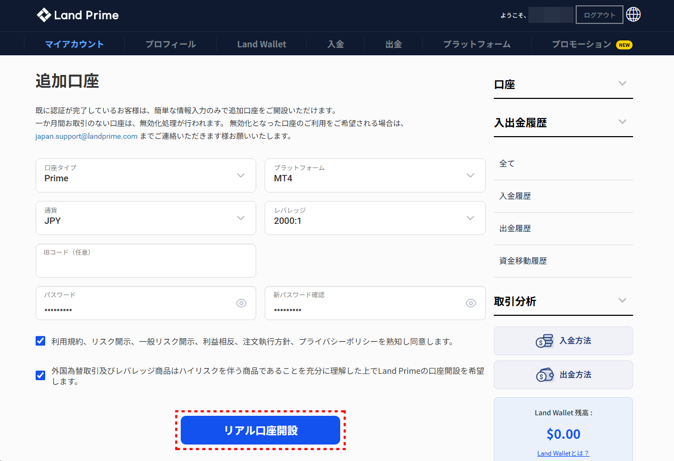Focus the IBコード（任意） input field
Viewport: 674px width, 461px height.
[x=146, y=261]
